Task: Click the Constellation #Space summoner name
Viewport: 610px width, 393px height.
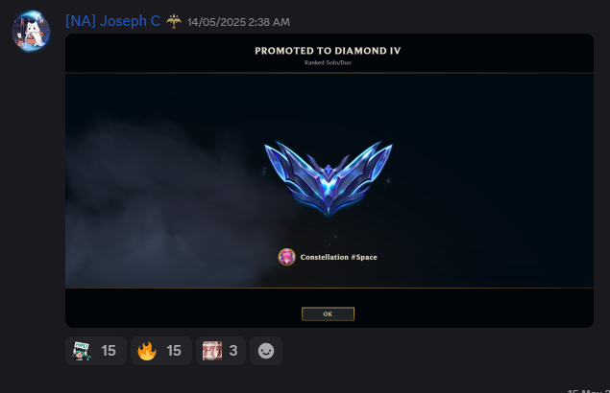Action: (338, 257)
